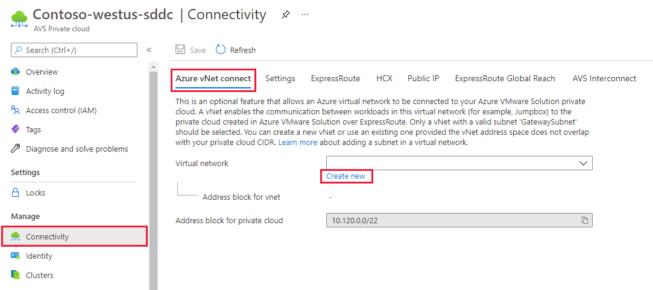Switch to the ExpressRoute tab
Viewport: 653px width, 290px height.
click(x=335, y=78)
